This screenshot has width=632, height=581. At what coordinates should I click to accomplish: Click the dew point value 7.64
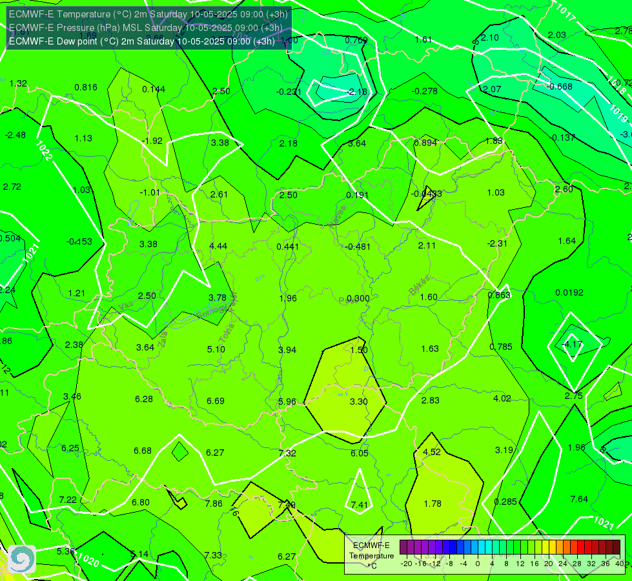pos(579,499)
